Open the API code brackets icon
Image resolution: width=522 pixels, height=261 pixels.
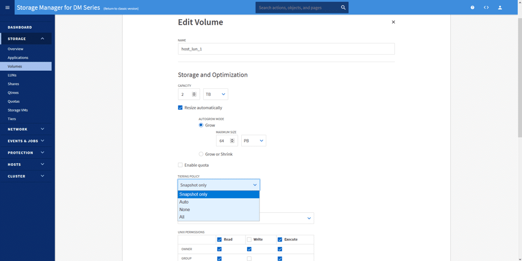486,8
